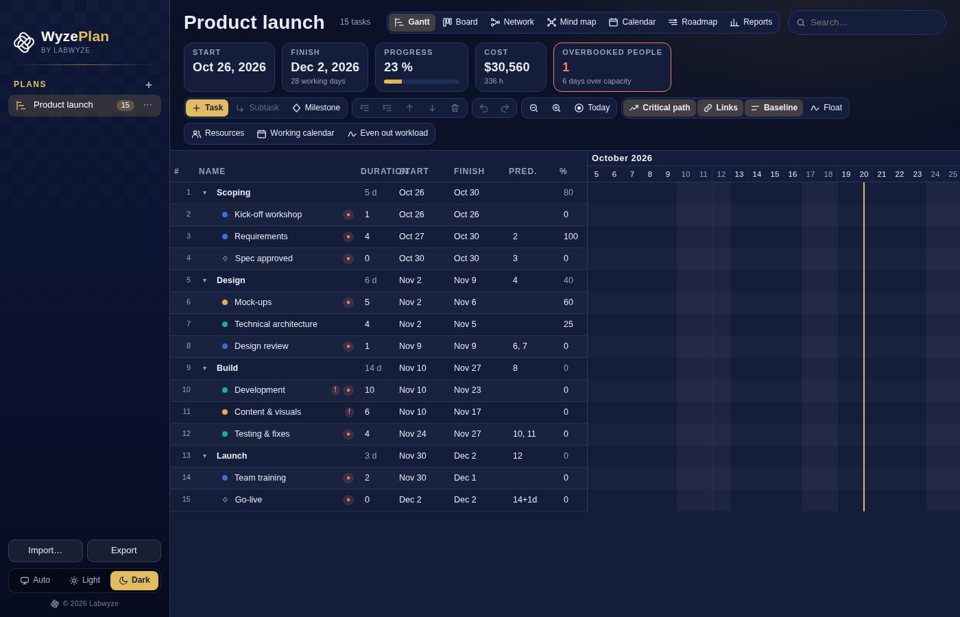Viewport: 960px width, 617px height.
Task: Click the exclamation warning icon on Content & visuals row
Action: [349, 412]
